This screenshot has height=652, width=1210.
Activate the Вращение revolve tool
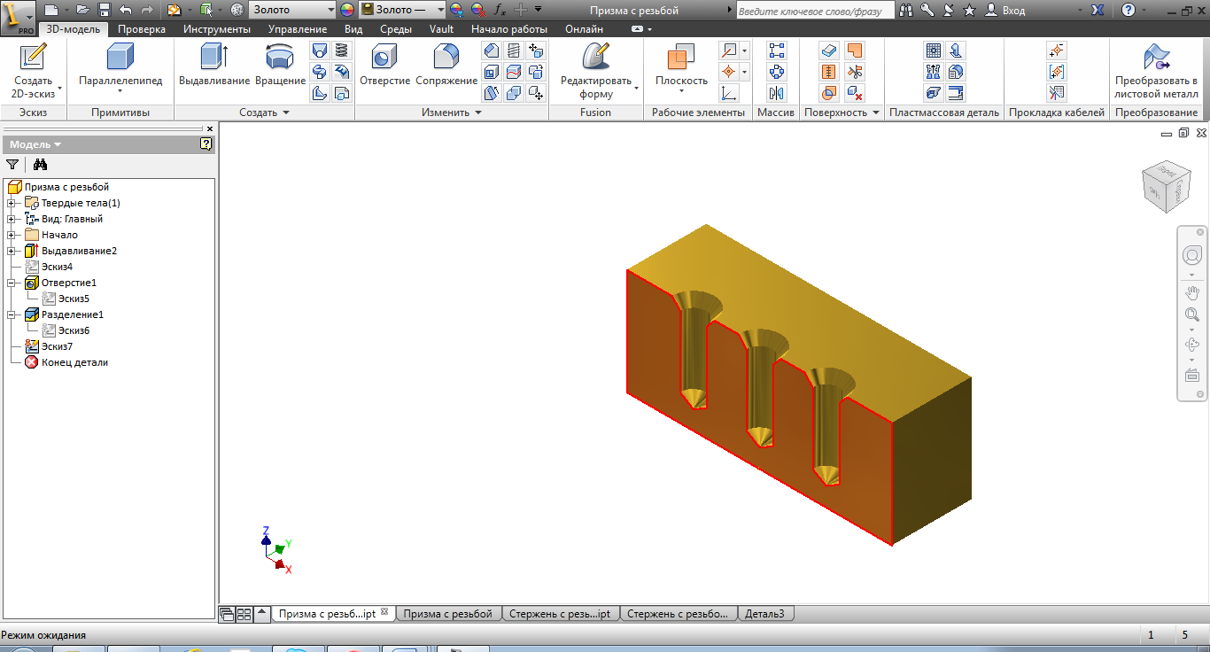tap(280, 66)
